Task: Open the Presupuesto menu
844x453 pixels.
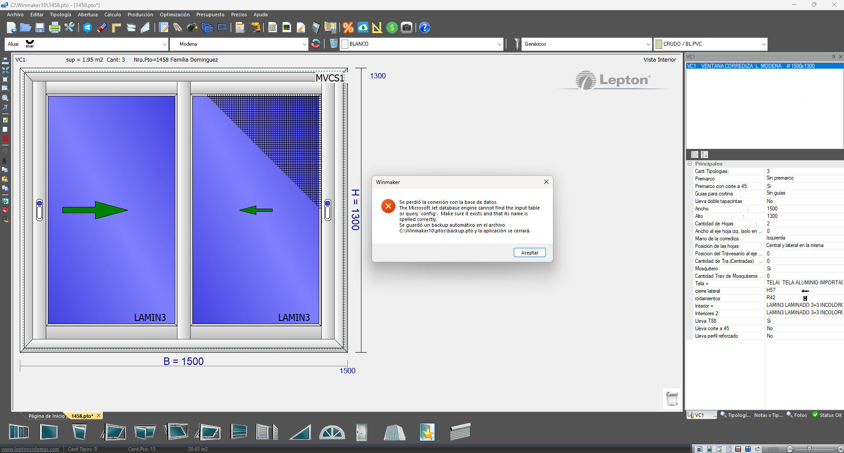Action: pos(210,15)
